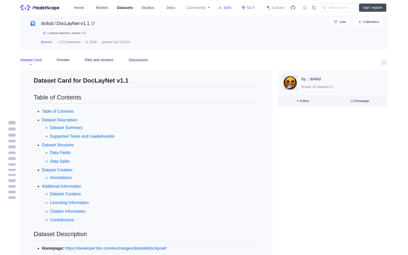The height and width of the screenshot is (255, 408).
Task: Follow the ds4sd author
Action: (303, 101)
